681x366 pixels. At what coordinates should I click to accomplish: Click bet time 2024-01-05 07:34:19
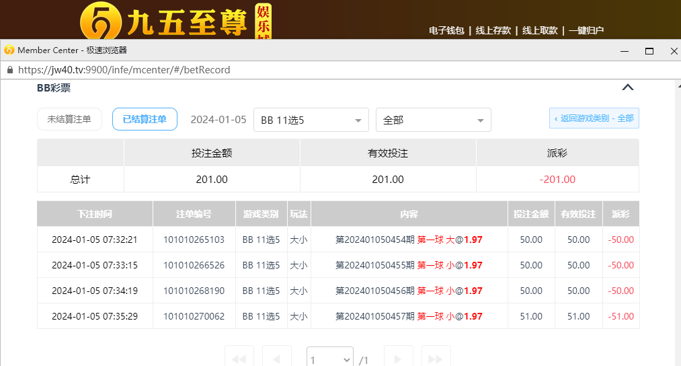coord(95,291)
